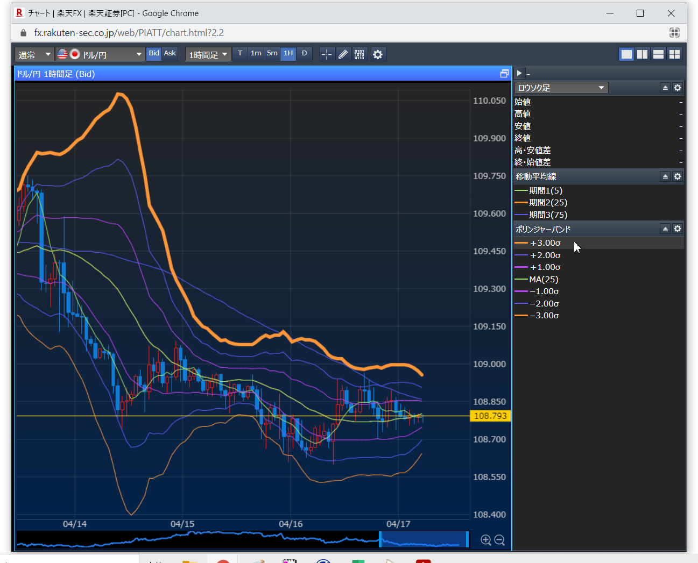The image size is (698, 563).
Task: Select +1.00σ band entry
Action: point(598,267)
